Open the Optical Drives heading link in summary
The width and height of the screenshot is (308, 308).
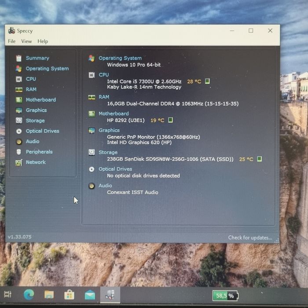coord(115,169)
